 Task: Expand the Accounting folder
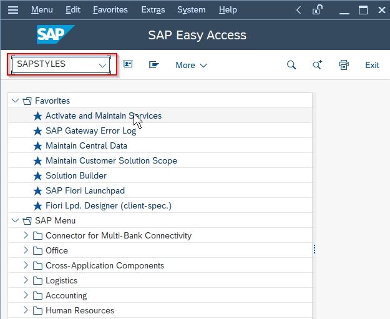[26, 295]
